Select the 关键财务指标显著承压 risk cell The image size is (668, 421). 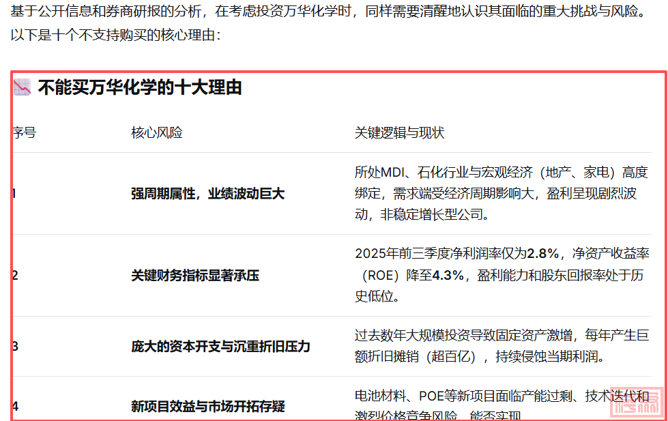[x=195, y=276]
